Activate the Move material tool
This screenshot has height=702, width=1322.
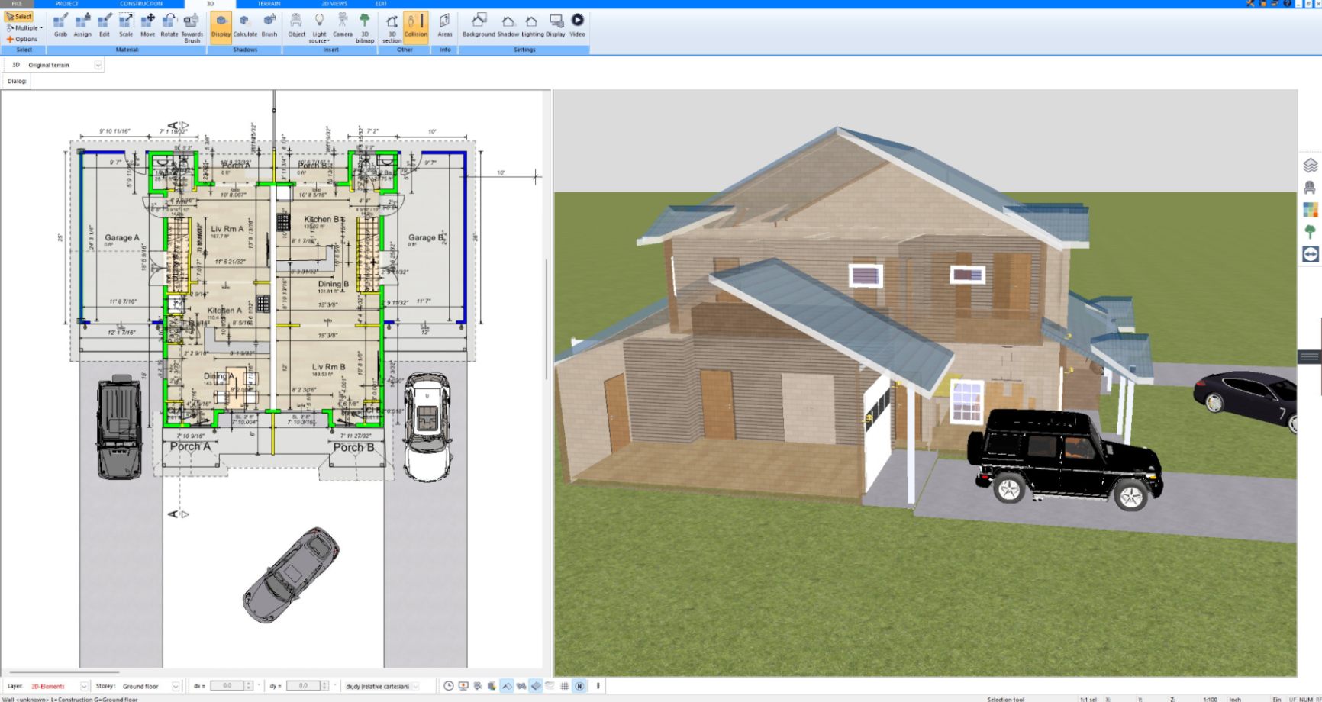[x=147, y=24]
